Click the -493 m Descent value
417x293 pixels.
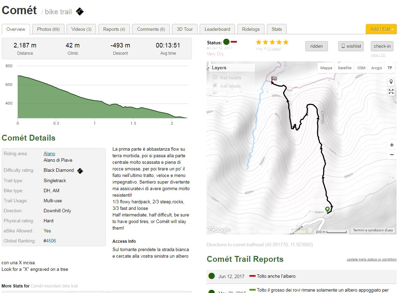[120, 45]
